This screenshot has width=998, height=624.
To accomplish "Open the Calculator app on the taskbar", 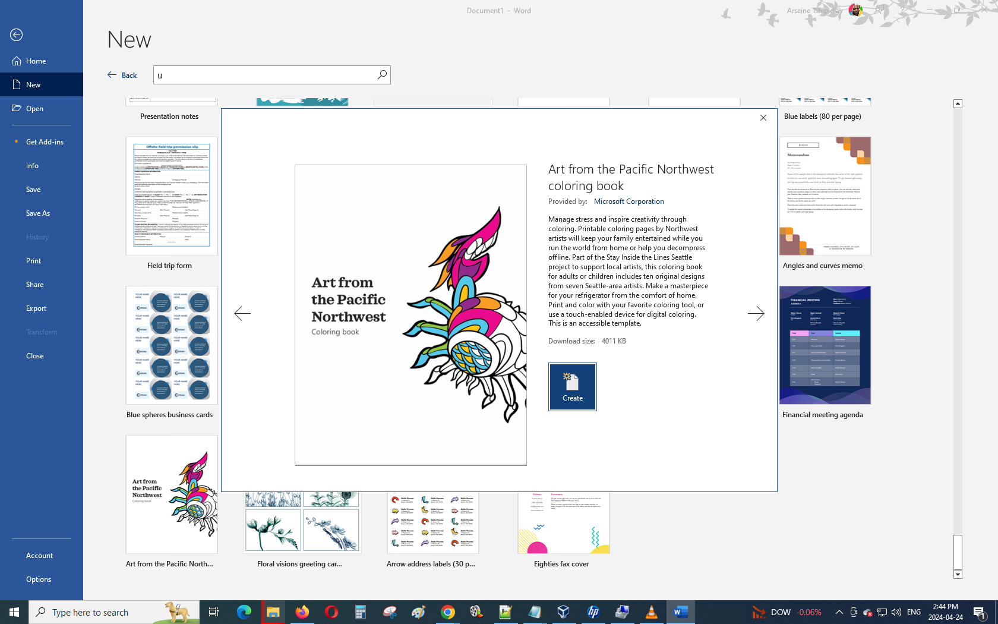I will click(x=360, y=612).
